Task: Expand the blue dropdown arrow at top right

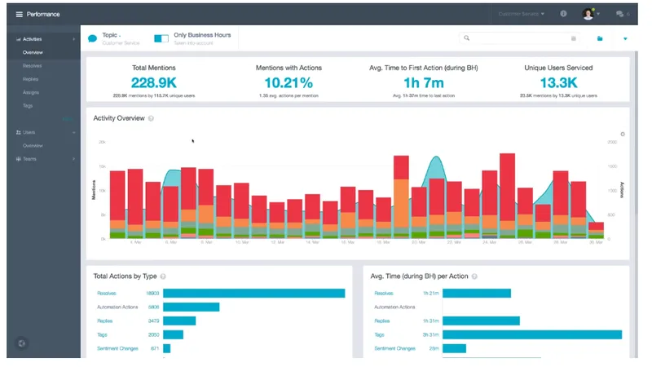Action: click(625, 38)
